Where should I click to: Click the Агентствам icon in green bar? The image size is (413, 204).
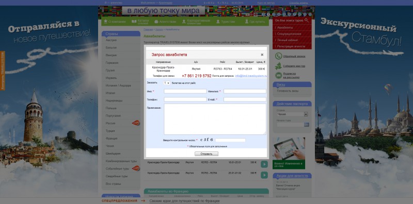[x=156, y=22]
